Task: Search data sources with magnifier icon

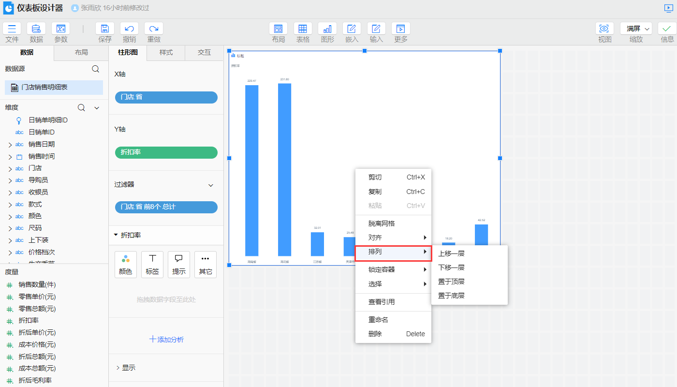Action: point(96,69)
